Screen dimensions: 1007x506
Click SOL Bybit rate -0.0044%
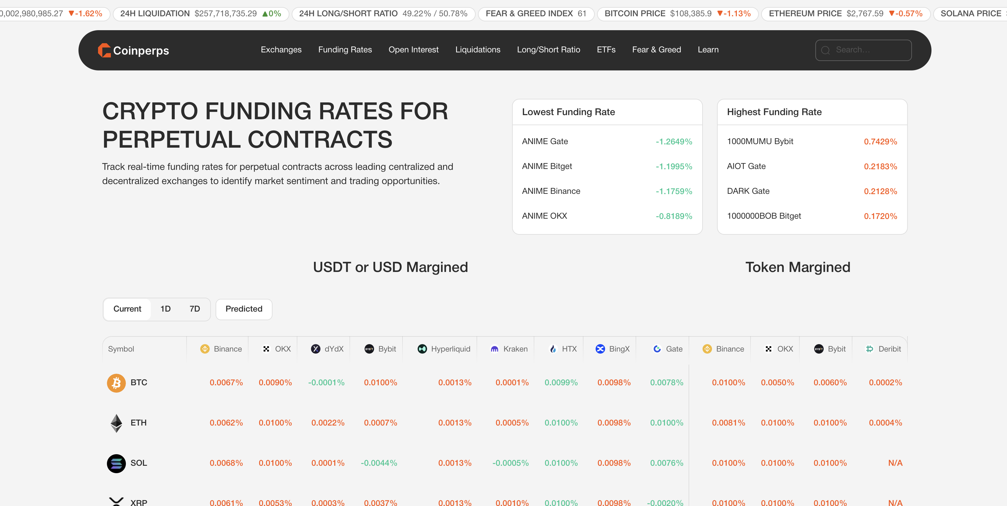[x=379, y=463]
